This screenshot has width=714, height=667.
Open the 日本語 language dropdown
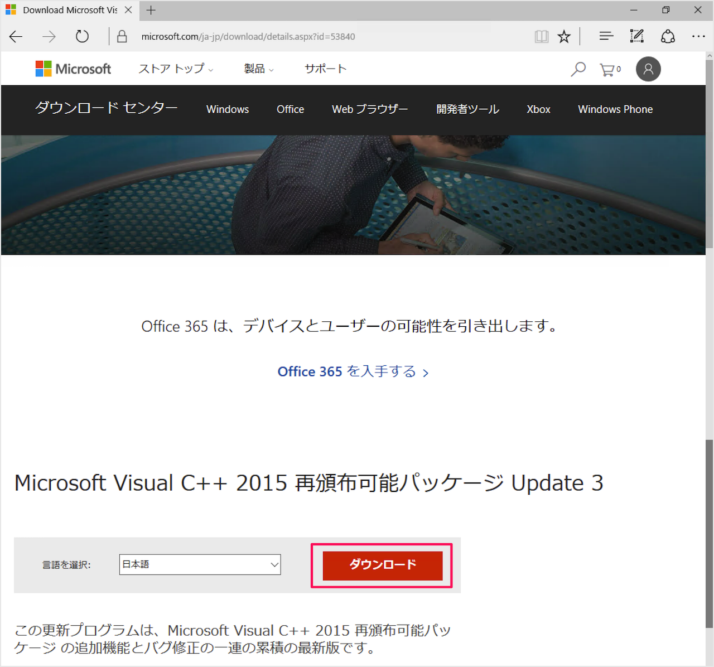(200, 564)
